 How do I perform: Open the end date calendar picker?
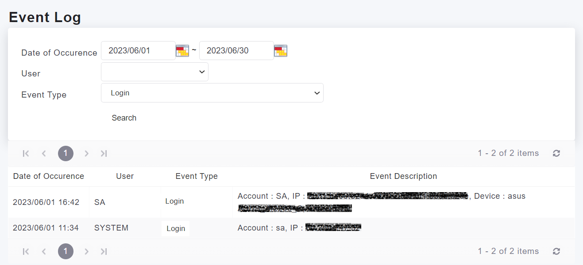[x=281, y=51]
